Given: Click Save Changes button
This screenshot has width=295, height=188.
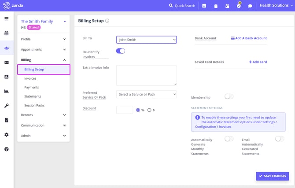Looking at the screenshot, I should 272,176.
